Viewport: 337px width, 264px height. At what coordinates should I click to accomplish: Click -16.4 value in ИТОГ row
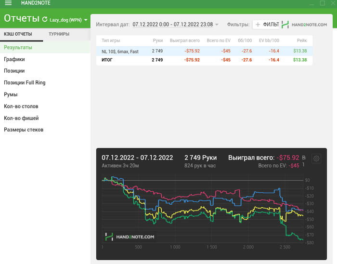click(x=274, y=60)
